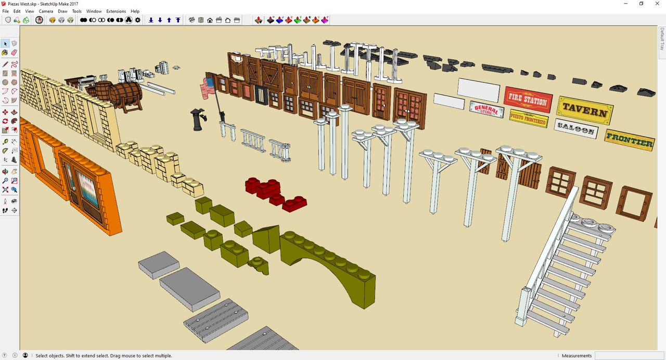Switch to Left view
Screen dimensions: 666x360
tap(237, 20)
